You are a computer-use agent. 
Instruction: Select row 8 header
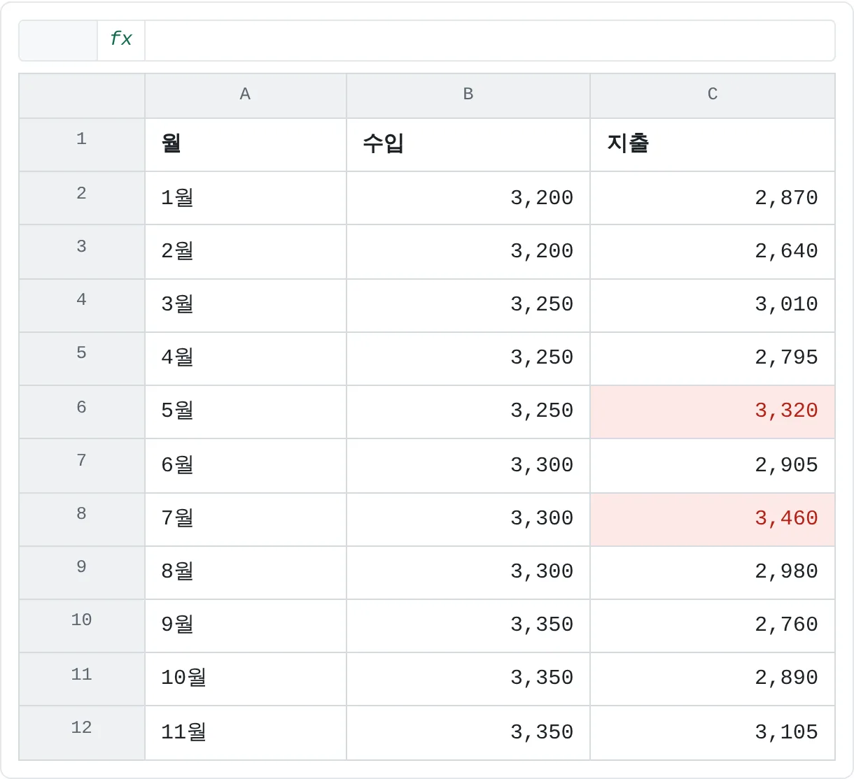(x=82, y=520)
